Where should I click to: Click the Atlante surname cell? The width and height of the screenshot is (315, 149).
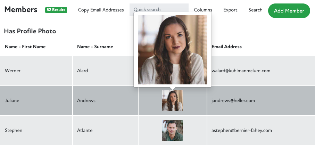pos(85,131)
